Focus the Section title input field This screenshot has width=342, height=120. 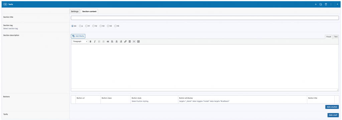[205, 18]
